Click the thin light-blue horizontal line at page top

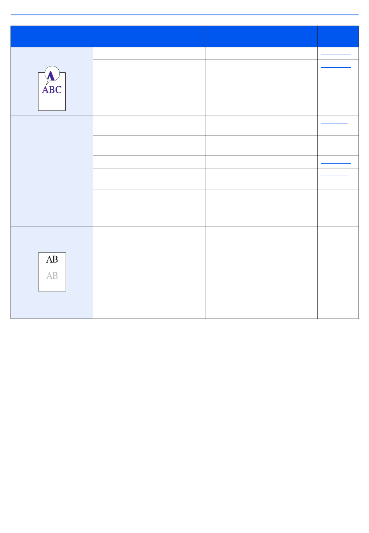pos(184,15)
